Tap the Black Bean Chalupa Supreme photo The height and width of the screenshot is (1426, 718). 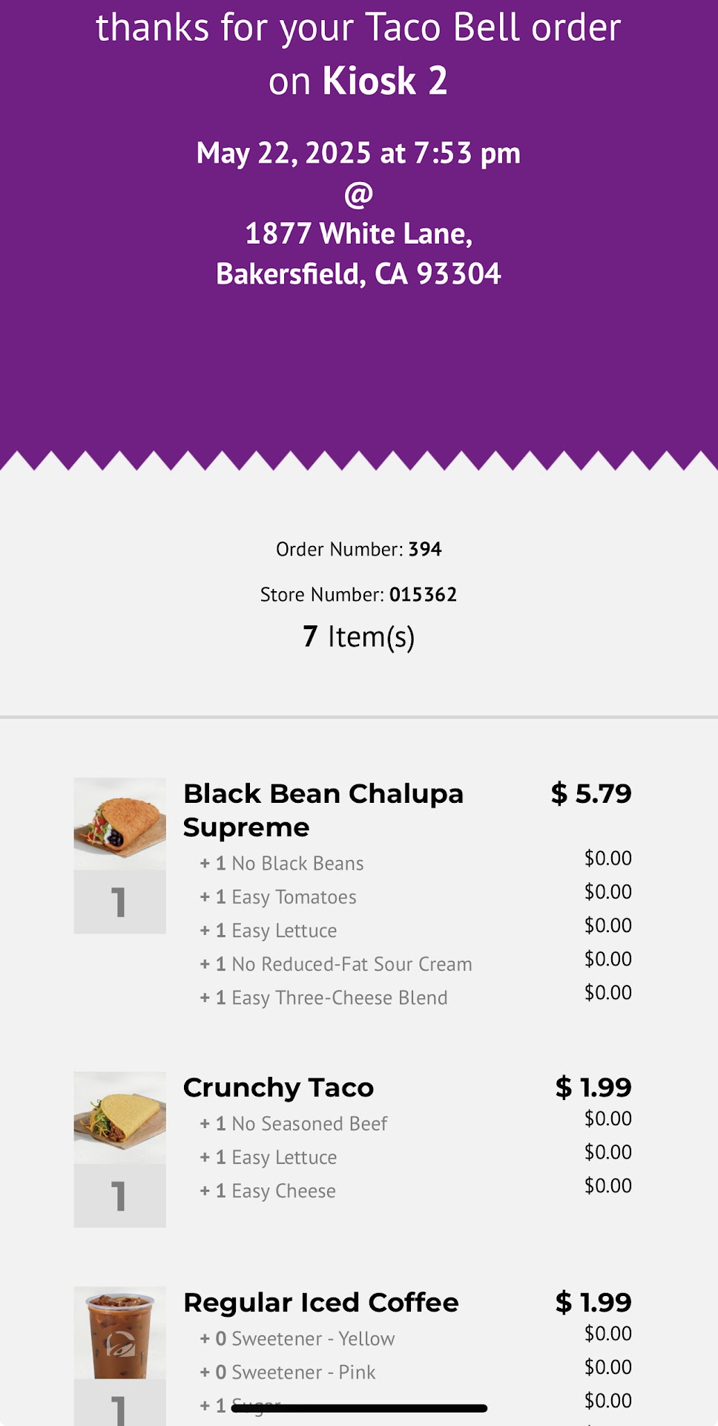point(119,824)
